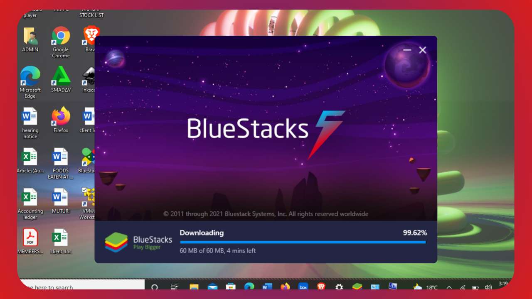Click the Downloading progress bar
The height and width of the screenshot is (299, 532).
(303, 242)
